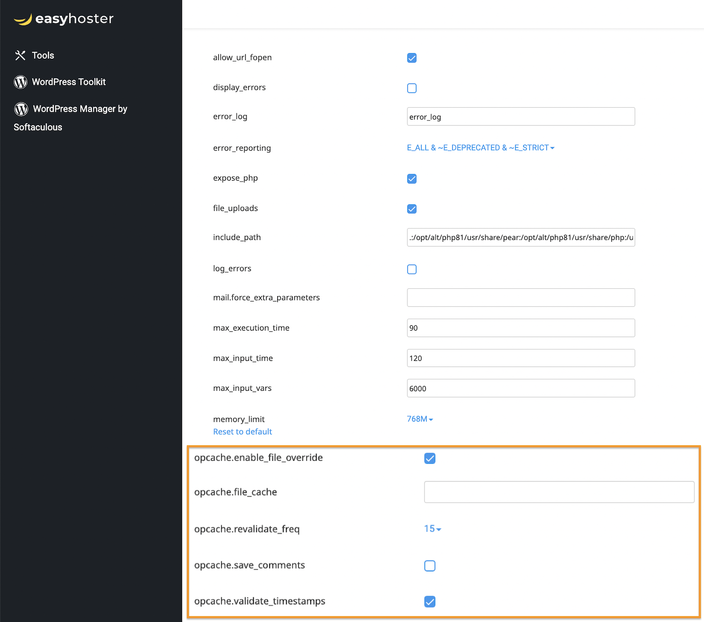This screenshot has height=622, width=704.
Task: Uncheck the expose_php option
Action: (x=412, y=179)
